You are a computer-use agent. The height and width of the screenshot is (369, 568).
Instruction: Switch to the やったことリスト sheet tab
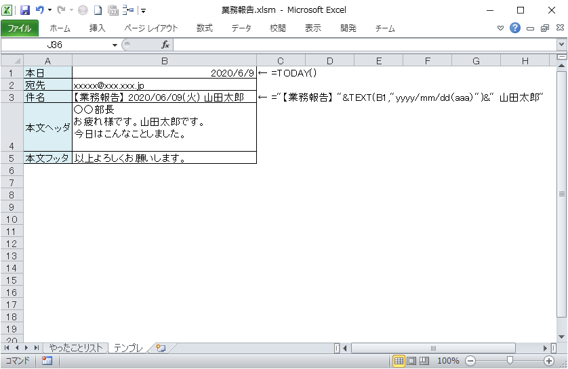(76, 347)
